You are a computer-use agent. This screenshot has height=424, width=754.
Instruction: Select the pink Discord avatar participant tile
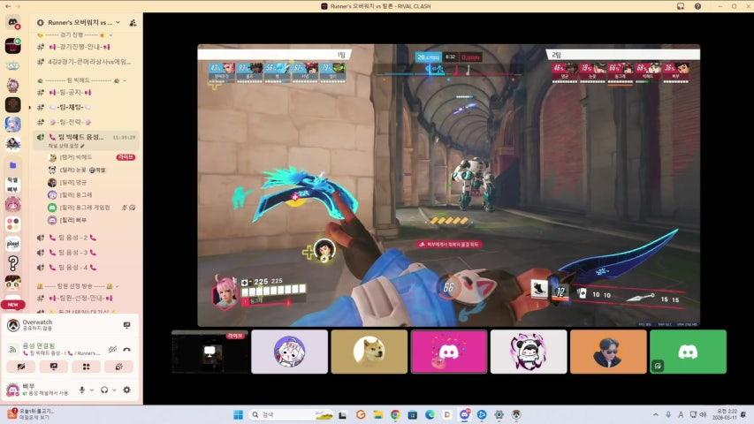coord(449,352)
